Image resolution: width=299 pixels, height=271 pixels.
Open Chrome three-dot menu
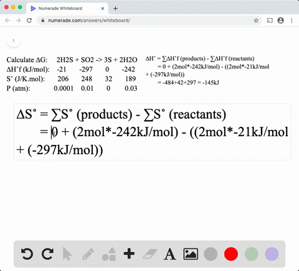tap(292, 21)
